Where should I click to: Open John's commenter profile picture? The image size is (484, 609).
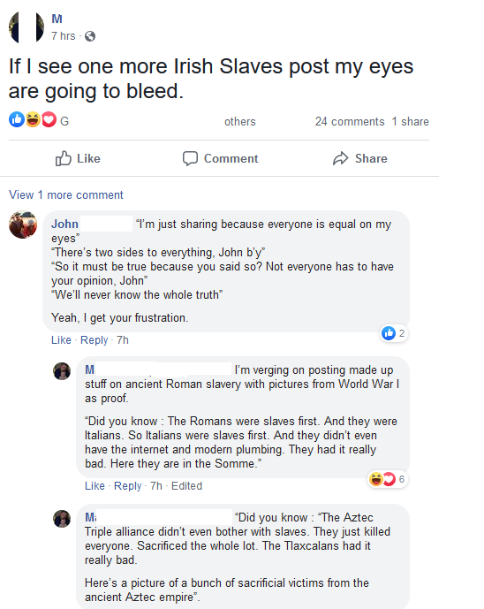tap(23, 225)
